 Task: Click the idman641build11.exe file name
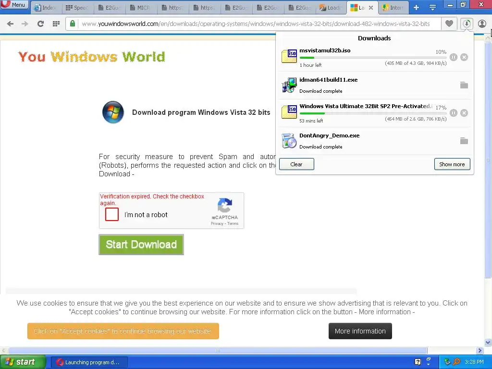pyautogui.click(x=329, y=80)
